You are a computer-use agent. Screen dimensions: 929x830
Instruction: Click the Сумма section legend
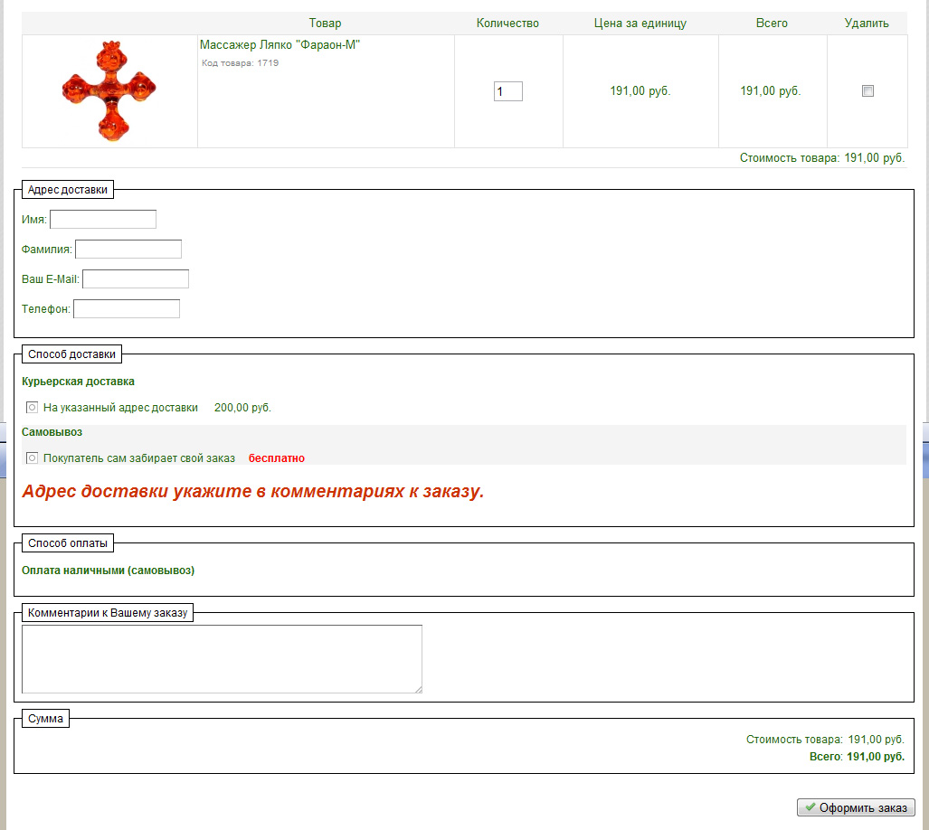45,718
